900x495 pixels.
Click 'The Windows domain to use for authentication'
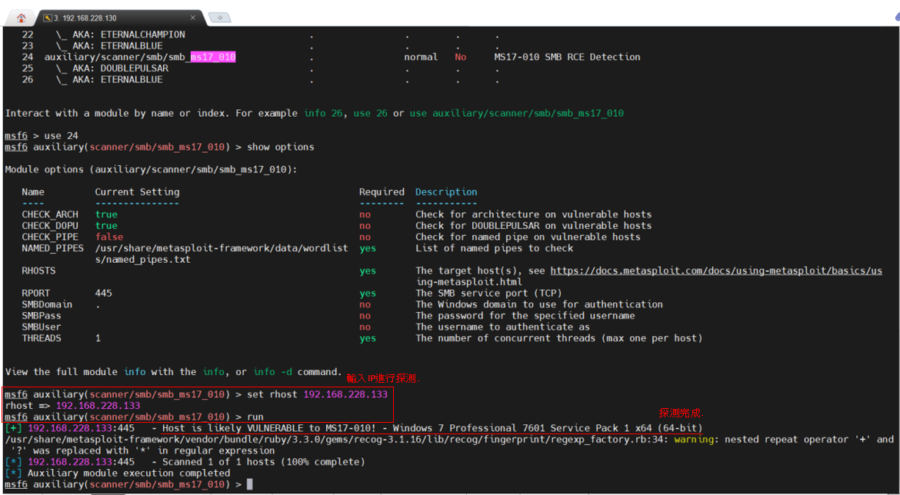click(539, 304)
